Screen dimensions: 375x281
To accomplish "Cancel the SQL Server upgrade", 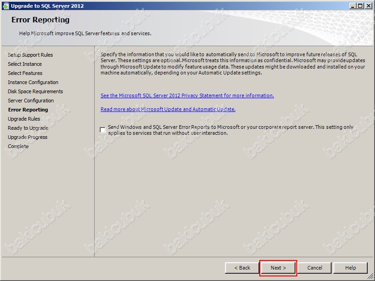I will click(315, 268).
